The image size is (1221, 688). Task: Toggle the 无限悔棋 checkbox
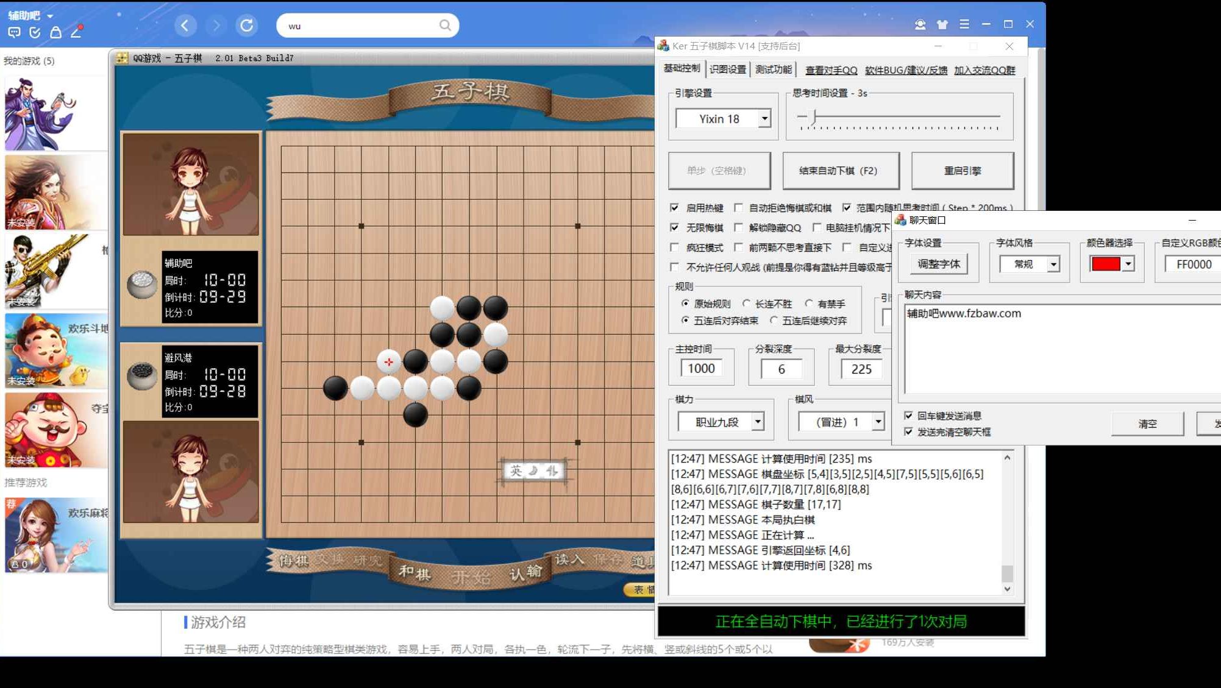coord(674,227)
